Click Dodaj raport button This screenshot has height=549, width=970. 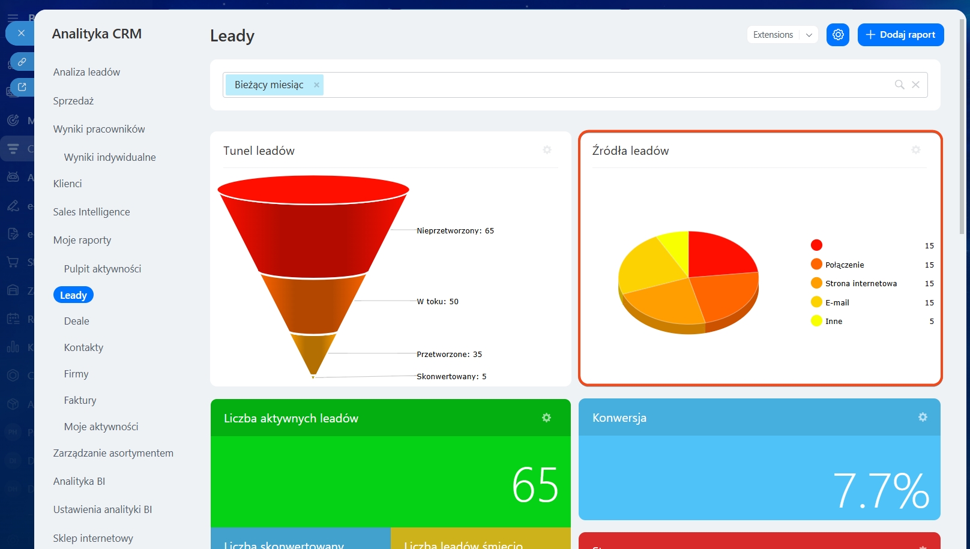(900, 35)
